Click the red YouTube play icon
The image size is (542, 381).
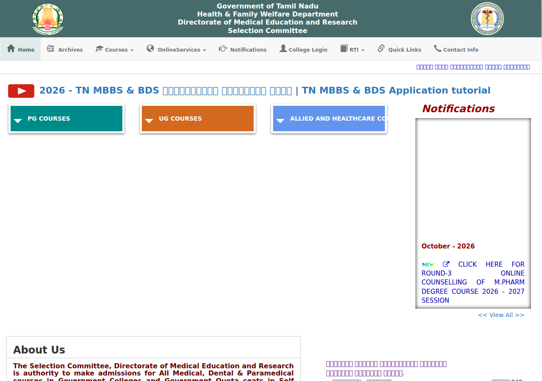[21, 91]
